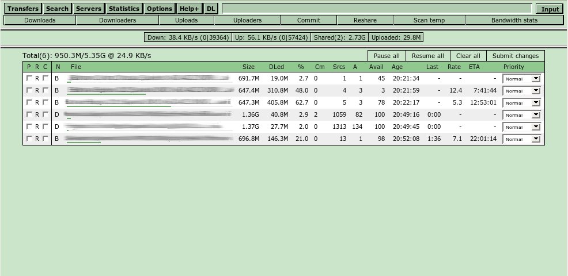The image size is (568, 276).
Task: Open the Transfers menu
Action: pos(23,9)
